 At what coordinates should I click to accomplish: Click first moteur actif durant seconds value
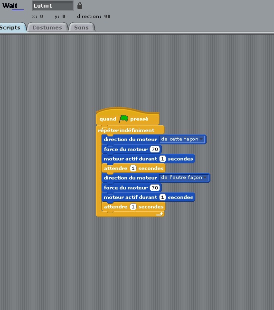tap(162, 159)
